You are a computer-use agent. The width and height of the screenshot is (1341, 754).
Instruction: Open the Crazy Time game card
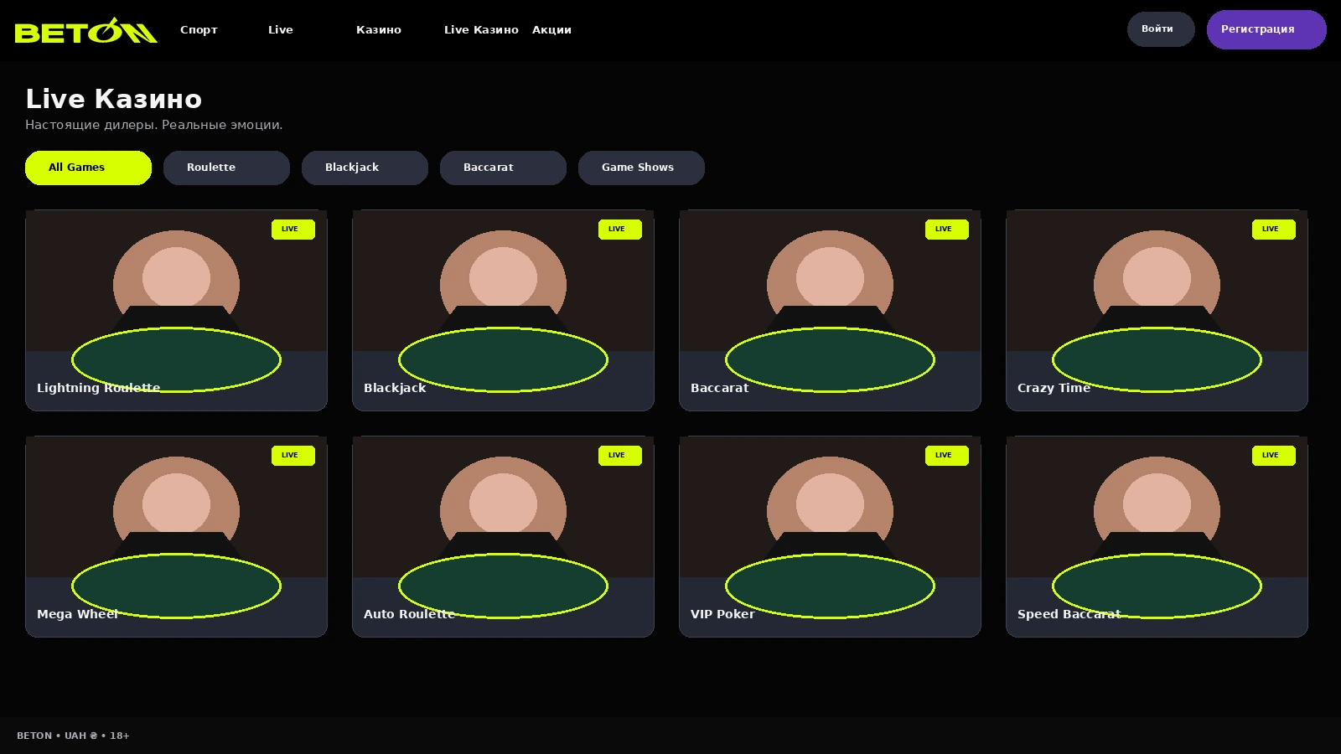pos(1157,310)
